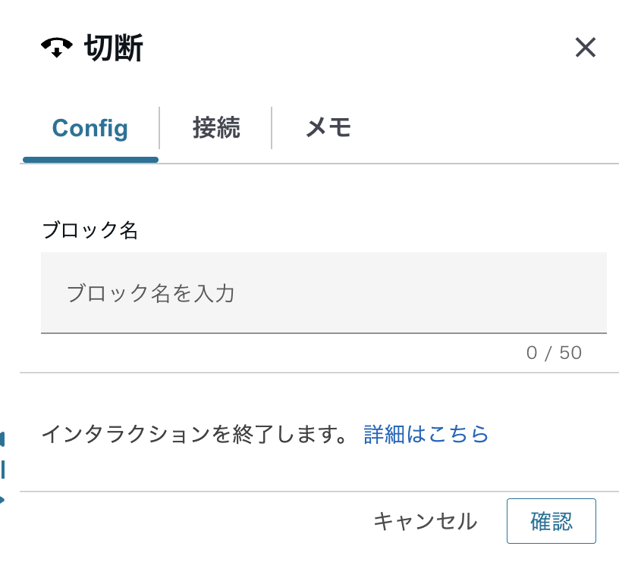
Task: Switch to the Config tab
Action: click(90, 128)
